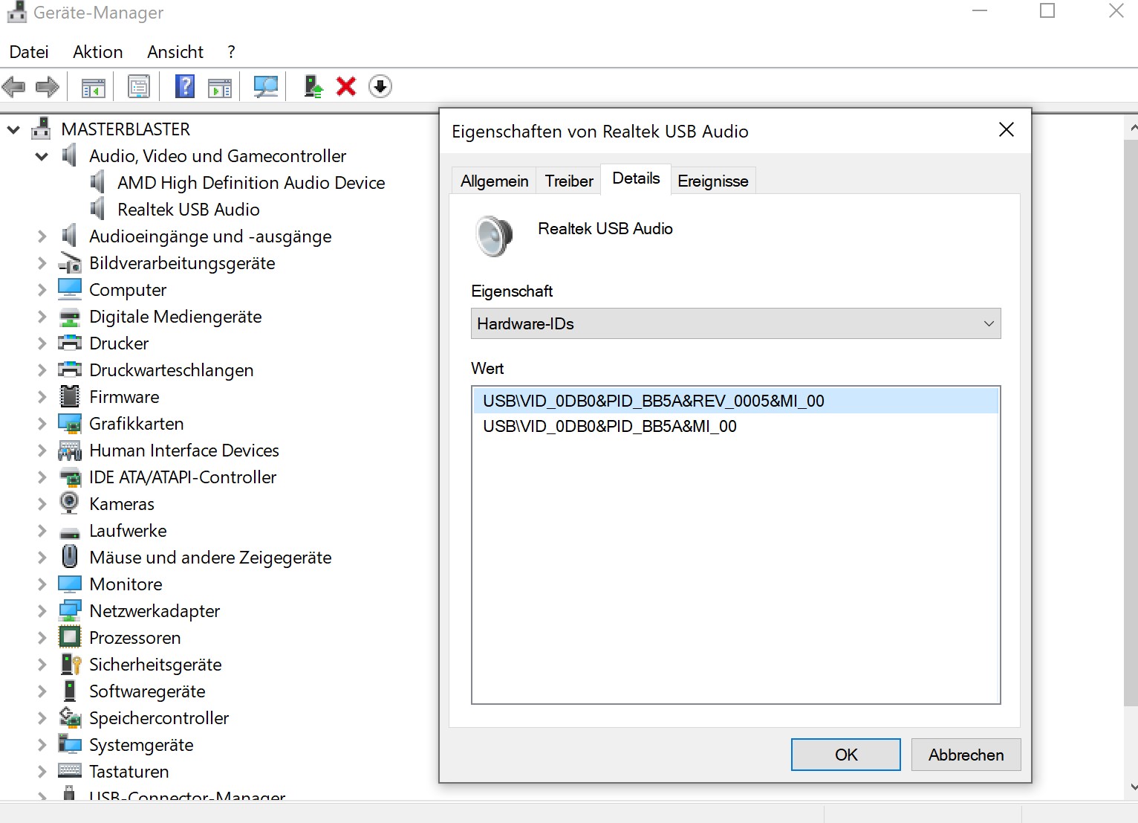Click the Tastaturen keyboard icon

click(x=70, y=771)
